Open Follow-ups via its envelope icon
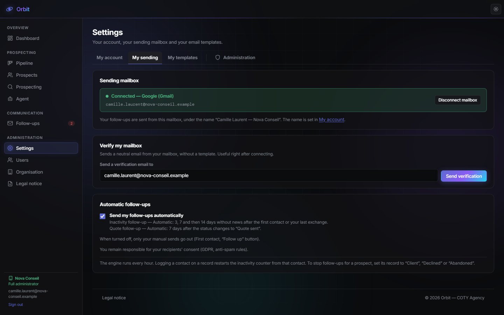Viewport: 504px width, 315px height. (10, 123)
